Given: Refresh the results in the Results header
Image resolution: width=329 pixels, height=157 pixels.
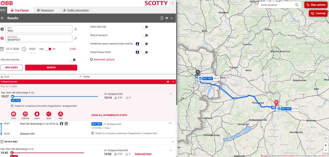Looking at the screenshot, I should tap(162, 18).
